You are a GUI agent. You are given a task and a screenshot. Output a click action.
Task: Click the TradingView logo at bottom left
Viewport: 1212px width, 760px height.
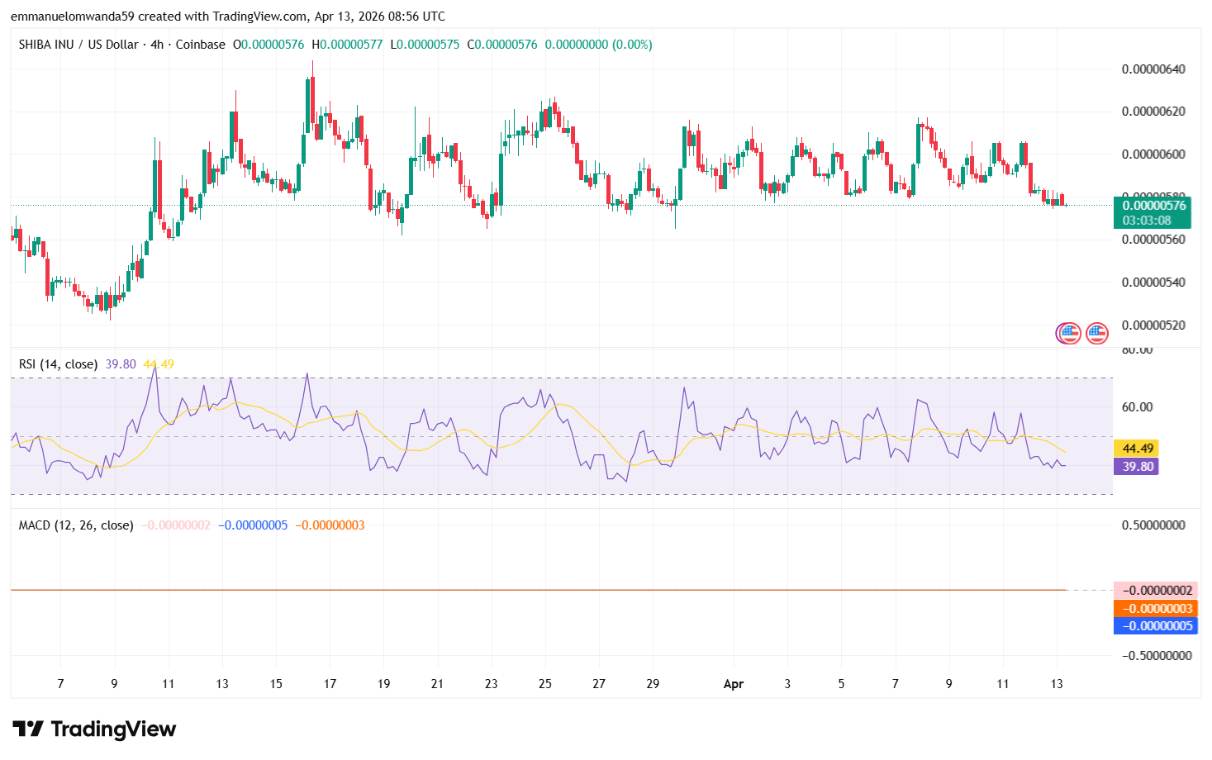pyautogui.click(x=94, y=729)
